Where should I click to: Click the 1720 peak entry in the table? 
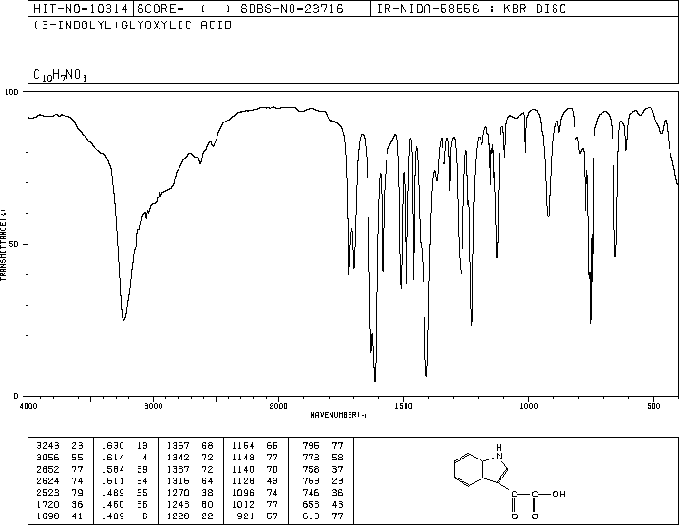pyautogui.click(x=48, y=504)
